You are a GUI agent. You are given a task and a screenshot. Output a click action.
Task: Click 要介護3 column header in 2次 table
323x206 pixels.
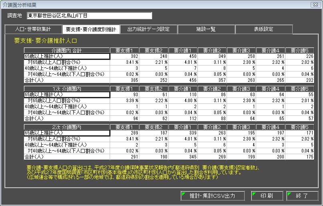pyautogui.click(x=241, y=127)
